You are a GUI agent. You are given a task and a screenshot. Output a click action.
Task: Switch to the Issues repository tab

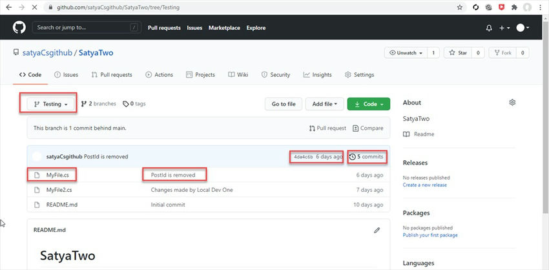pos(66,74)
